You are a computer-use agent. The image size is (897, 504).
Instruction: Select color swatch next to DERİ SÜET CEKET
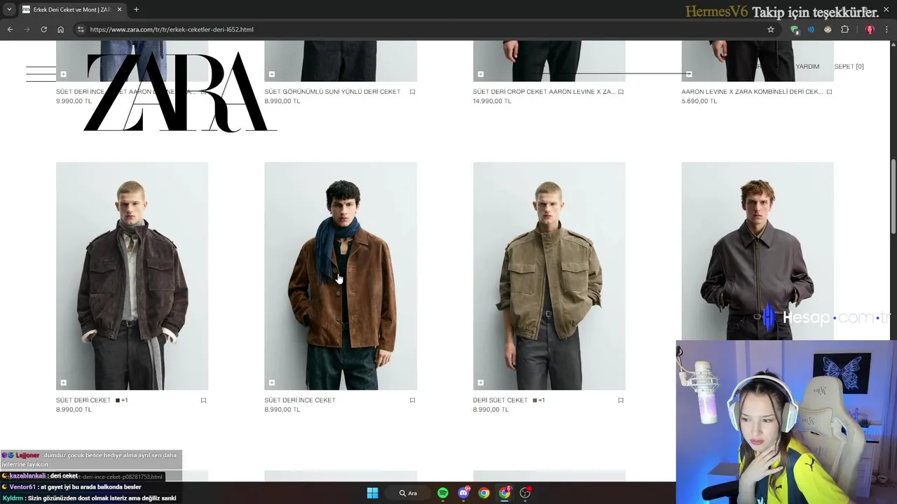[535, 400]
